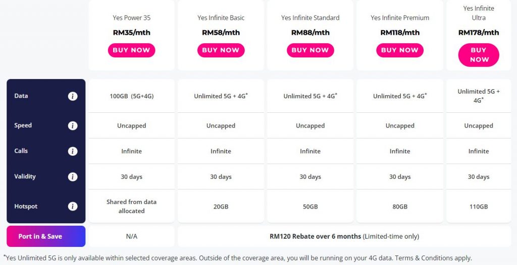Image resolution: width=517 pixels, height=265 pixels.
Task: Click the RM178/mth price text
Action: click(x=479, y=33)
